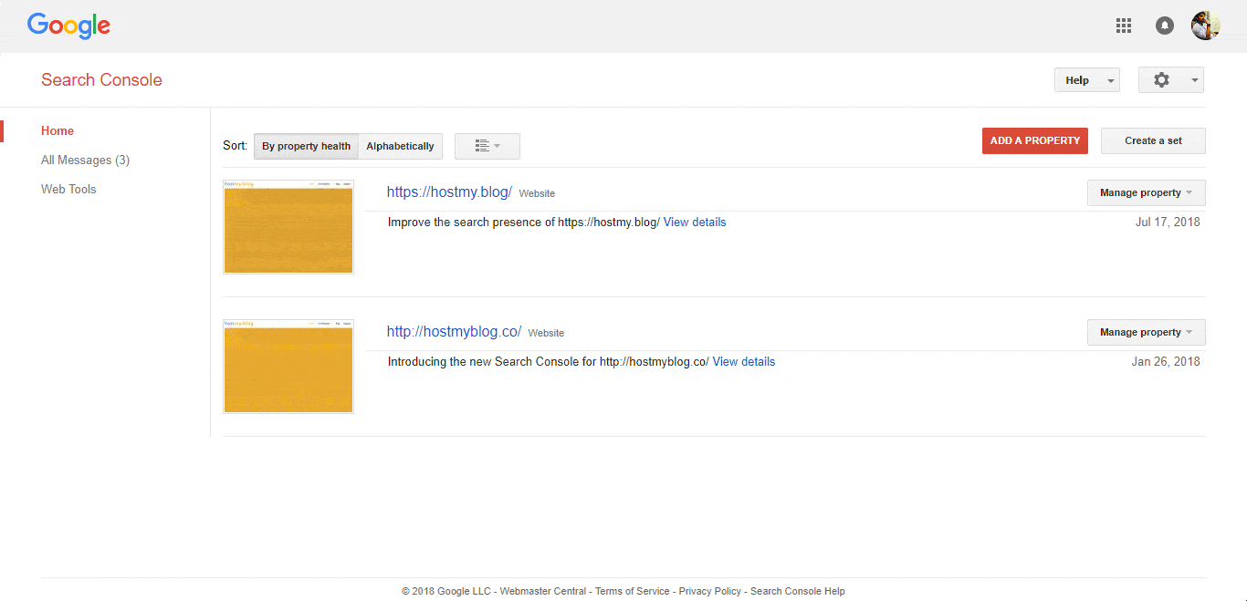Expand Manage property for hostmy.blog

click(1146, 193)
